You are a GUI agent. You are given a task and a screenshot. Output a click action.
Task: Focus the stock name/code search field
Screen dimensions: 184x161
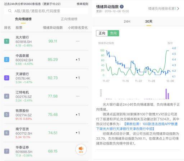(x=46, y=11)
